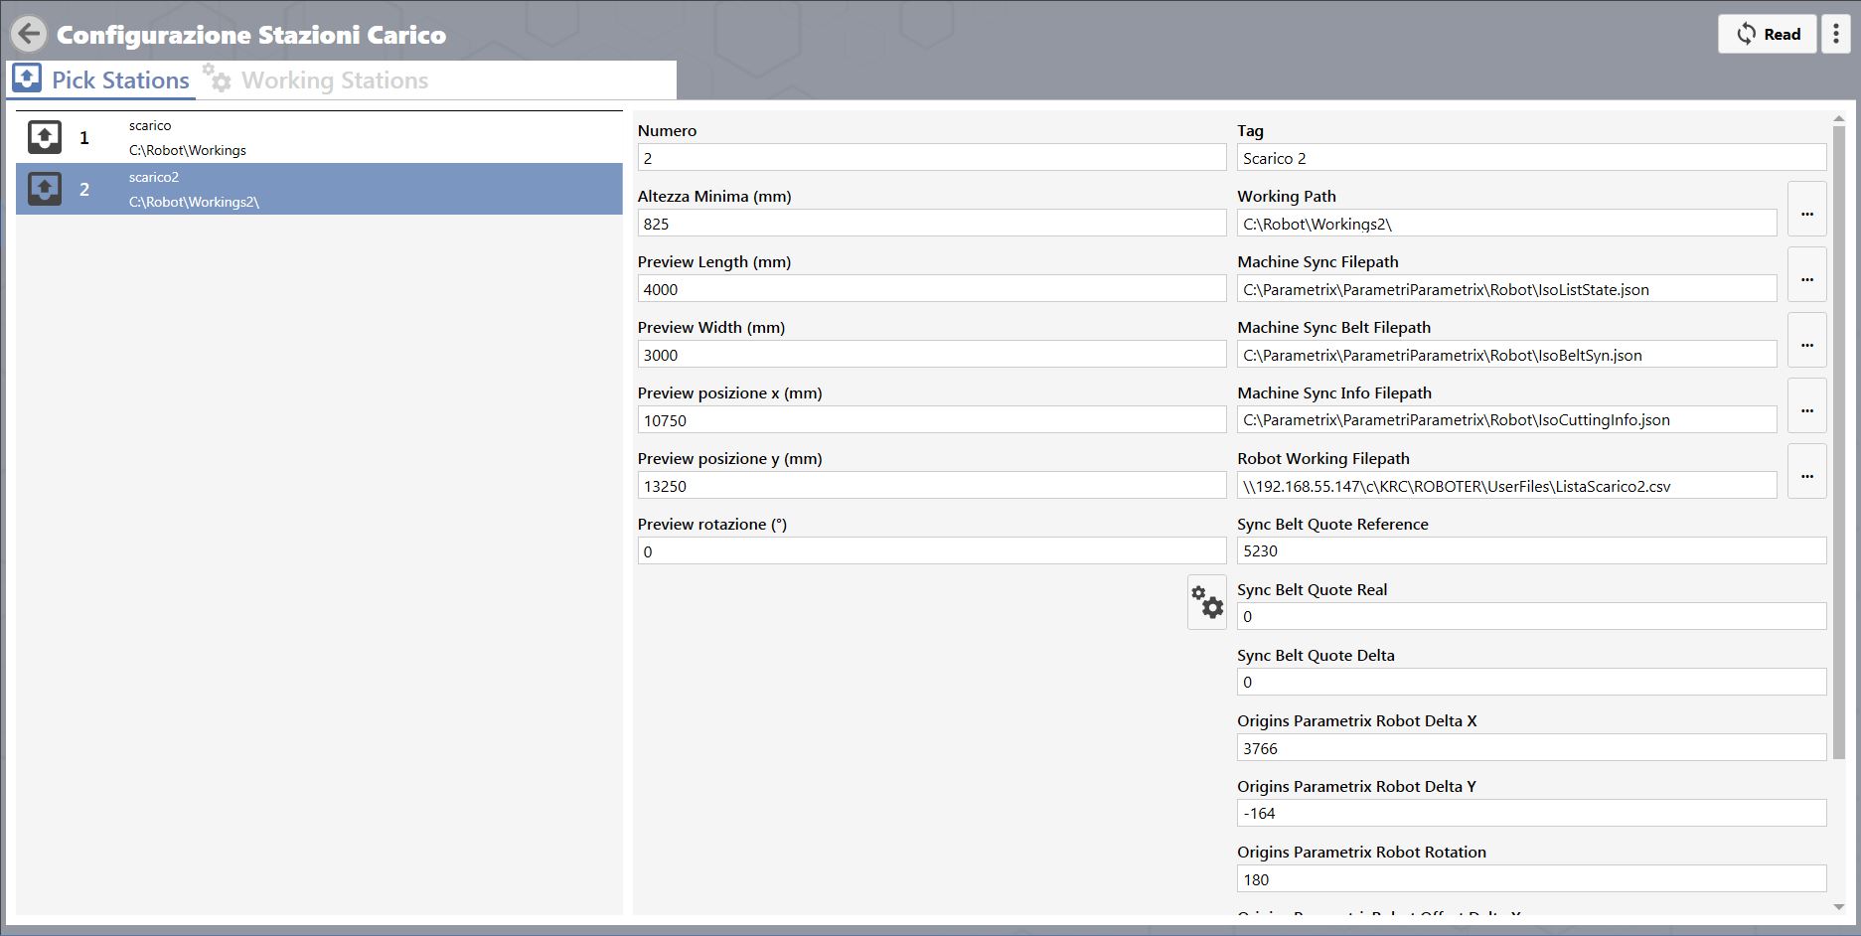Click the Pick Stations tab icon
The height and width of the screenshot is (936, 1861).
point(27,78)
